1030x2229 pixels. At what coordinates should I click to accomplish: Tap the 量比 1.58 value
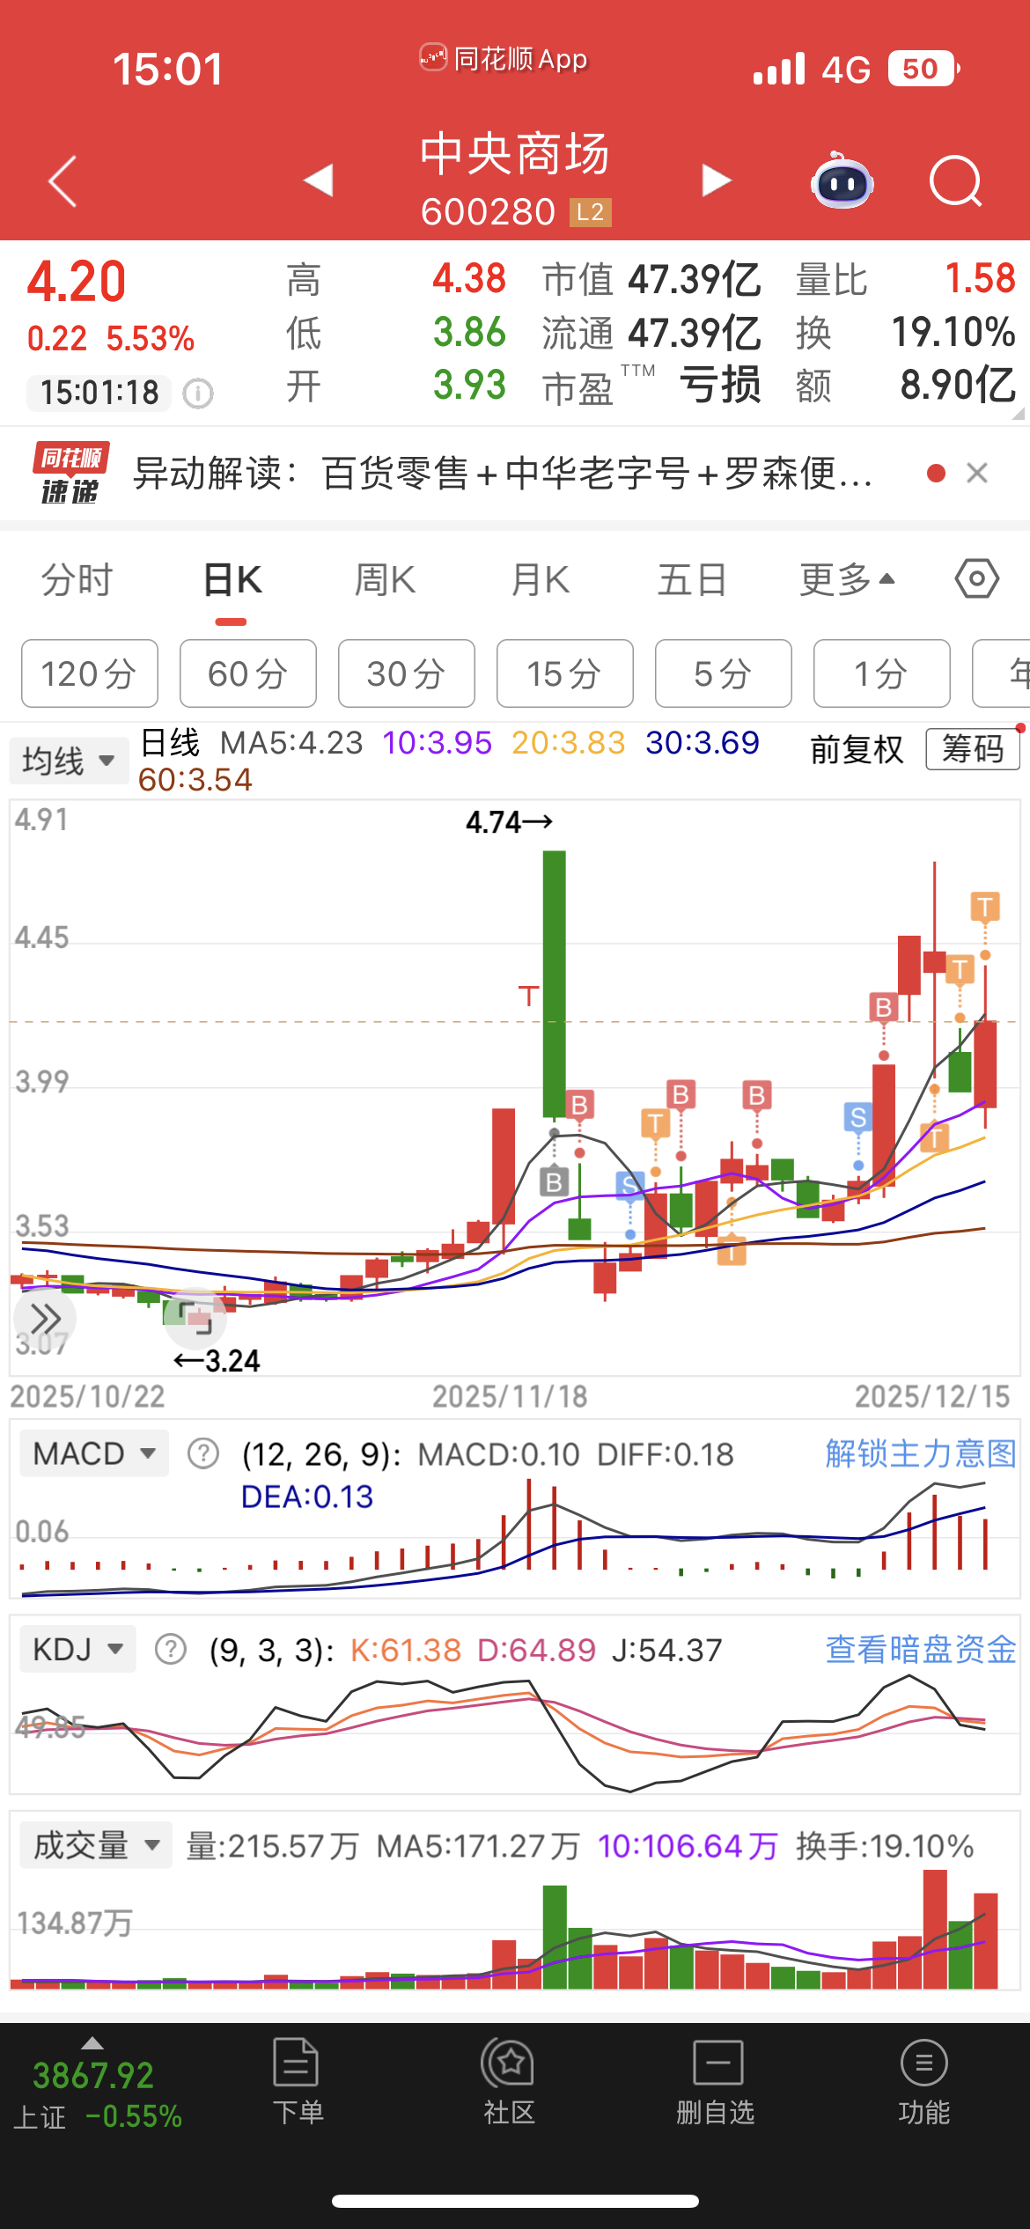[x=981, y=279]
